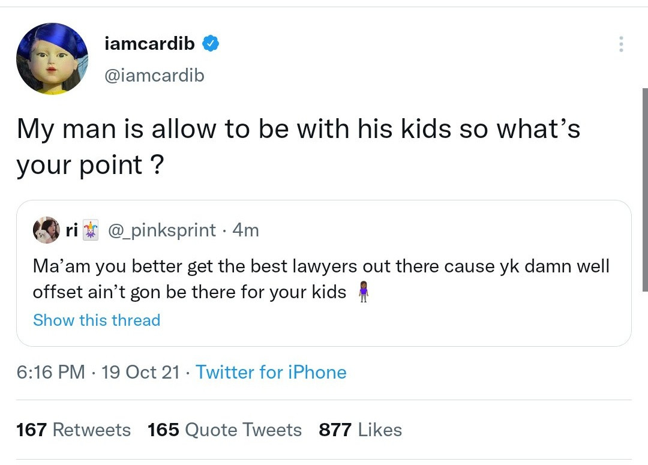
Task: Open the Twitter for iPhone source link
Action: (271, 372)
